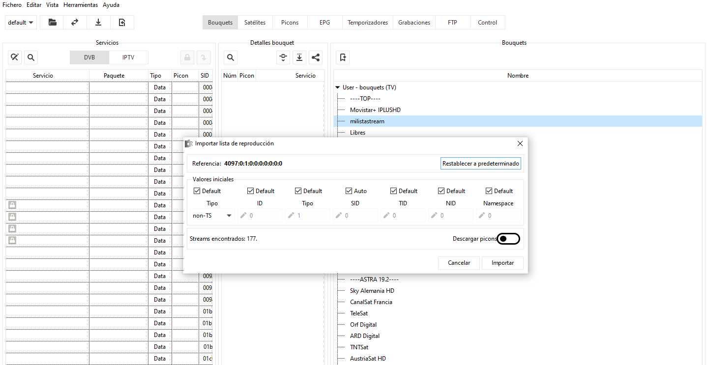Click the send/receive arrows toolbar icon

tap(75, 23)
